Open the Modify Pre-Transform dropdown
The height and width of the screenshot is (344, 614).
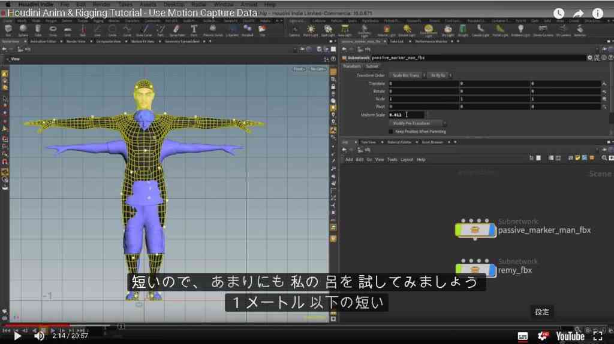click(417, 123)
